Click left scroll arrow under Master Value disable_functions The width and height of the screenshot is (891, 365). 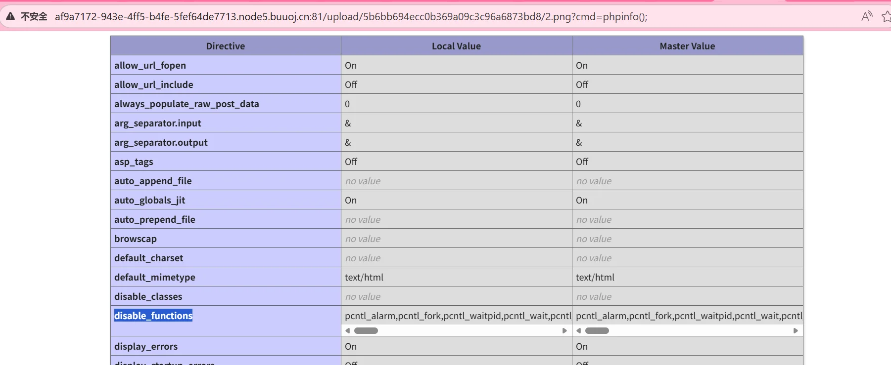click(x=579, y=330)
